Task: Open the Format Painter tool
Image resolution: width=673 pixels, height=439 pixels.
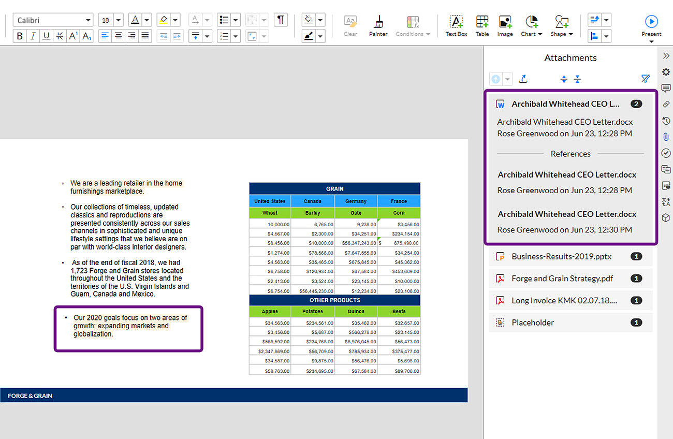Action: [378, 25]
